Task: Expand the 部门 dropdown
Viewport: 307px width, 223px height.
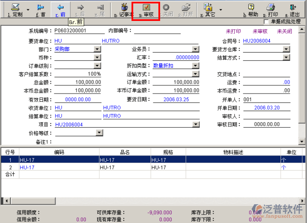Action: (x=97, y=49)
